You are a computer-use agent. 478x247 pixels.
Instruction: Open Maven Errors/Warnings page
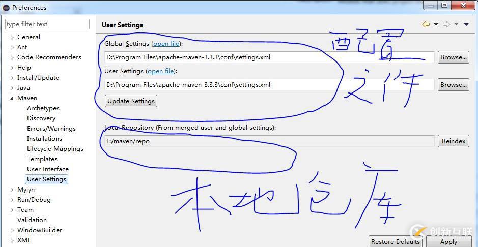pos(51,129)
